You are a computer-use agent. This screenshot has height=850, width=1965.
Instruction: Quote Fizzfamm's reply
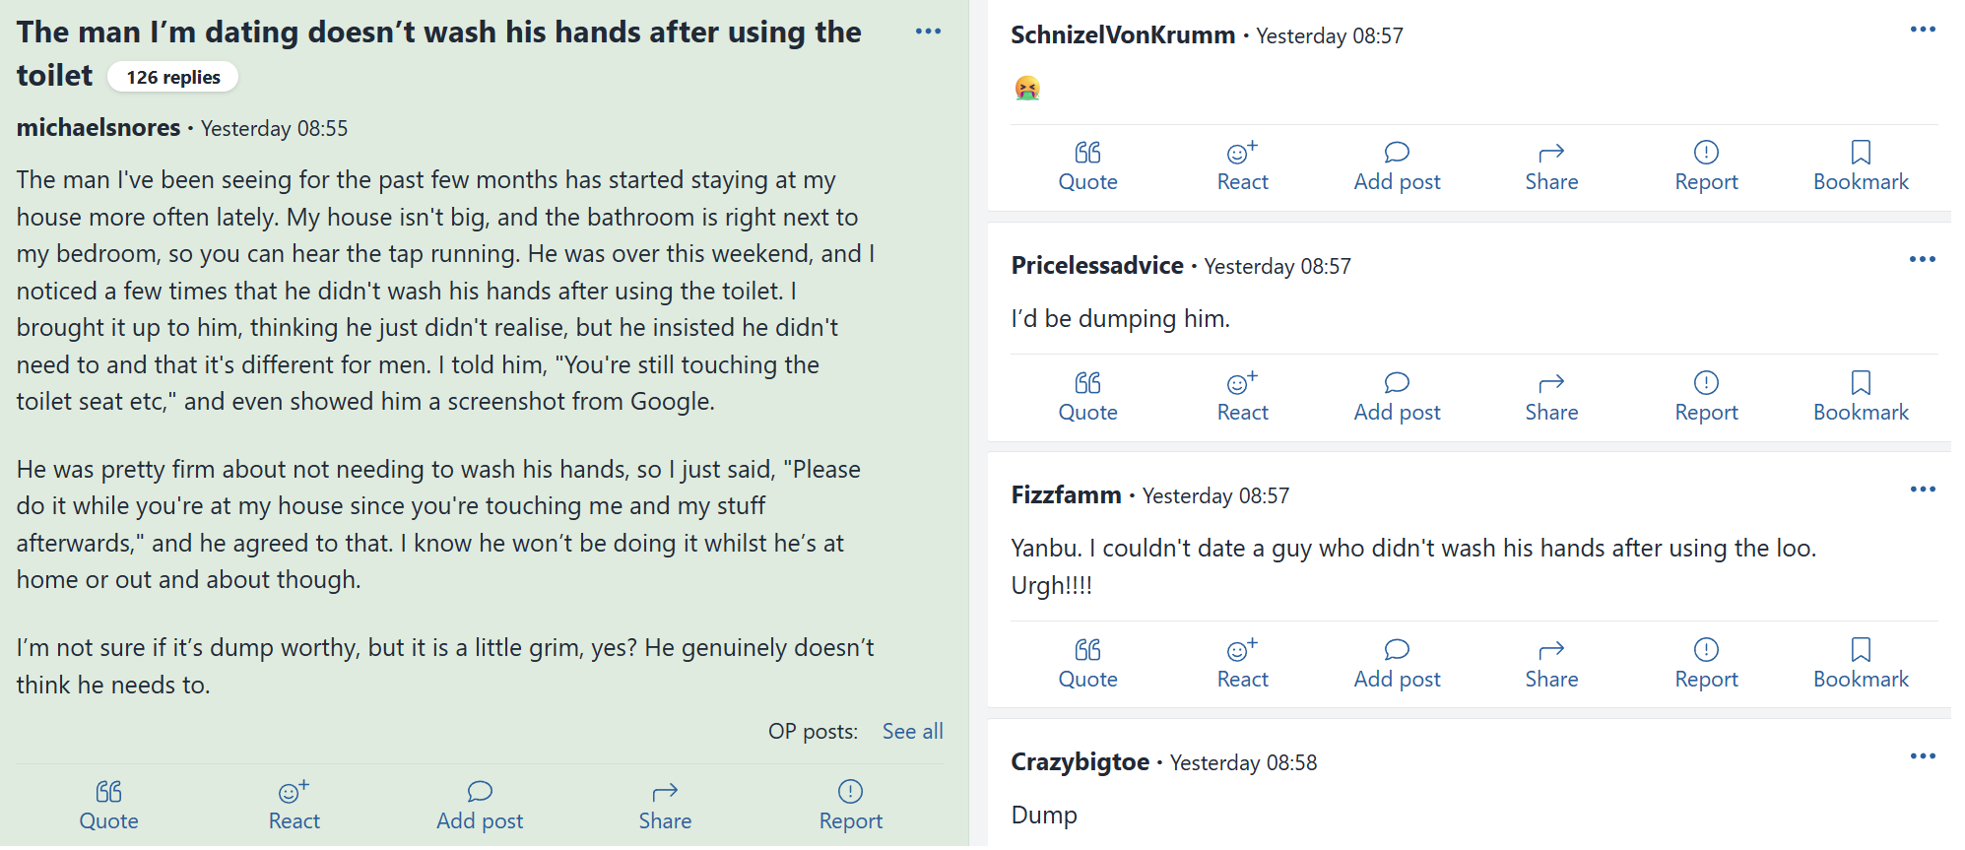pyautogui.click(x=1087, y=664)
